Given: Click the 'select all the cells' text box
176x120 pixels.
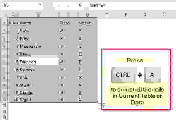Looking at the screenshot, I should tap(137, 96).
